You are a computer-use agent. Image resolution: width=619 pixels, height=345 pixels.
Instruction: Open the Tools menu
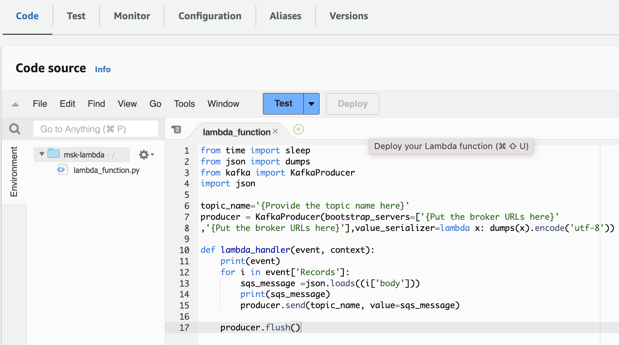coord(184,104)
